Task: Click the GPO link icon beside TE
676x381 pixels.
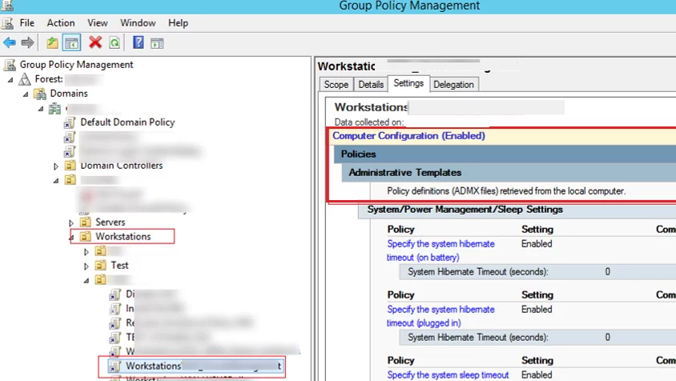Action: point(115,337)
